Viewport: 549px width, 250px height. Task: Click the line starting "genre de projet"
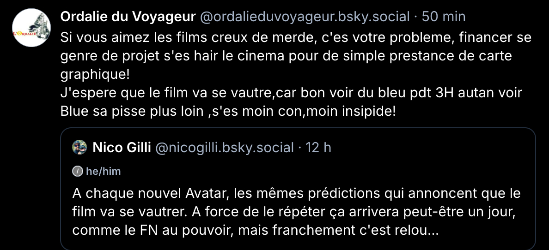(287, 55)
